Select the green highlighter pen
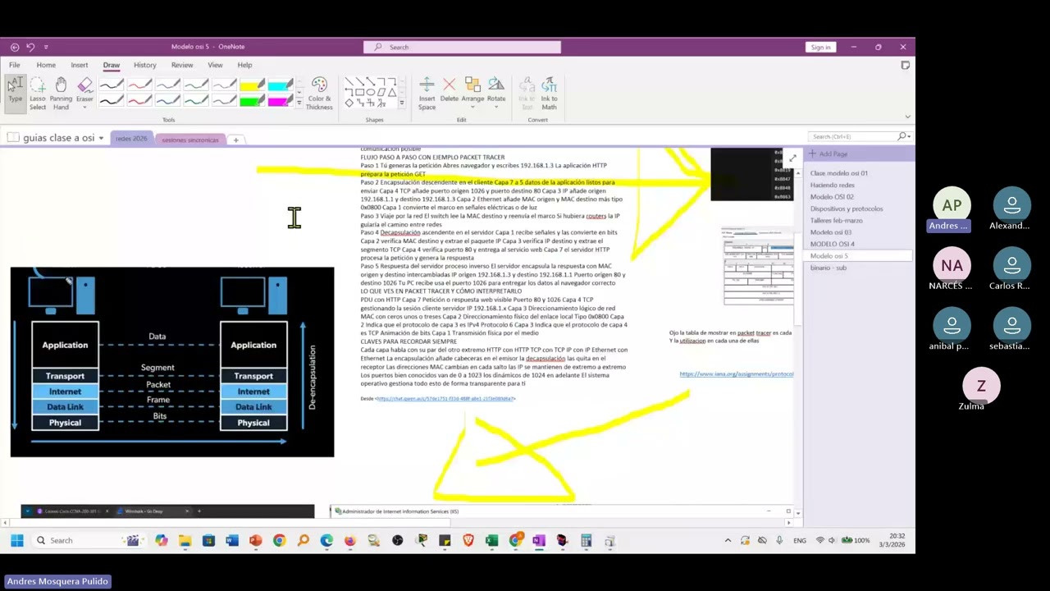Viewport: 1050px width, 591px height. (252, 101)
